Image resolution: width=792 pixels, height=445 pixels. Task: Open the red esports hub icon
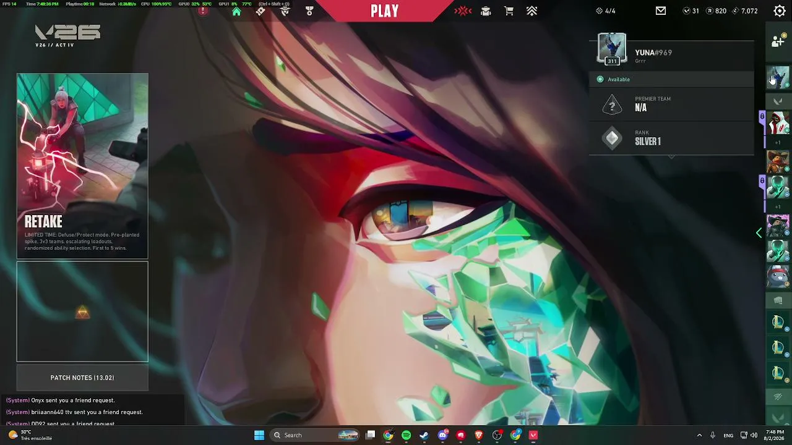(463, 11)
